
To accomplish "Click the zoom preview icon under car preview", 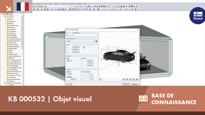I will pyautogui.click(x=137, y=79).
